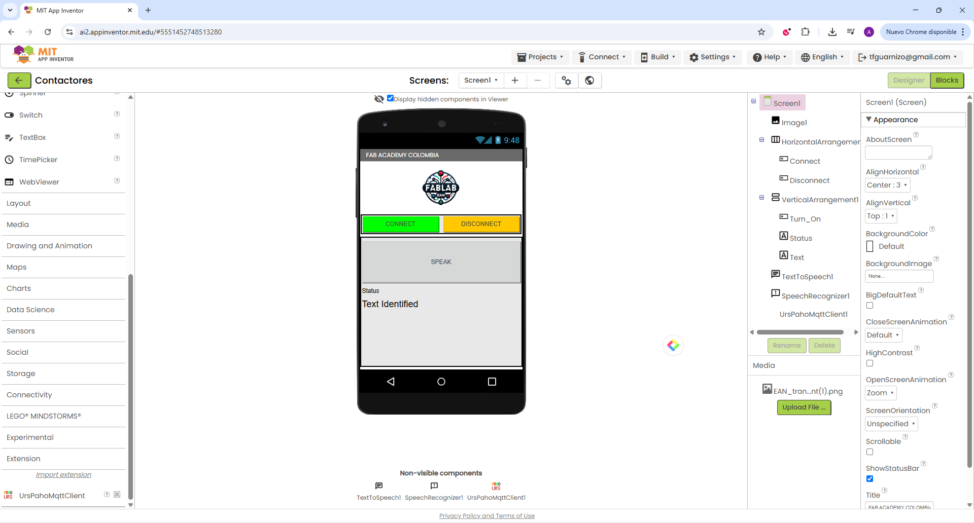Click the orange DISCONNECT button in viewer
The image size is (974, 523).
pos(481,224)
